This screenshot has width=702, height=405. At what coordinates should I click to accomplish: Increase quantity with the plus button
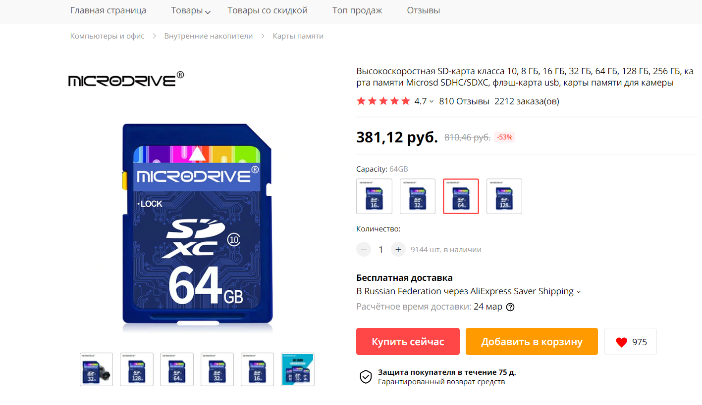pos(398,250)
